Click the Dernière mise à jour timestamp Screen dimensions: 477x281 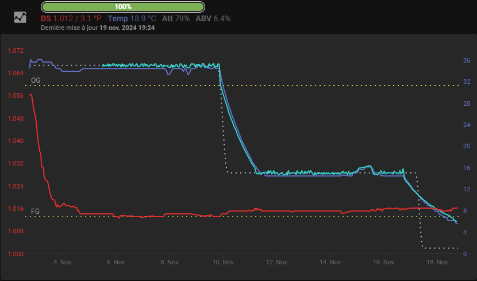point(98,28)
